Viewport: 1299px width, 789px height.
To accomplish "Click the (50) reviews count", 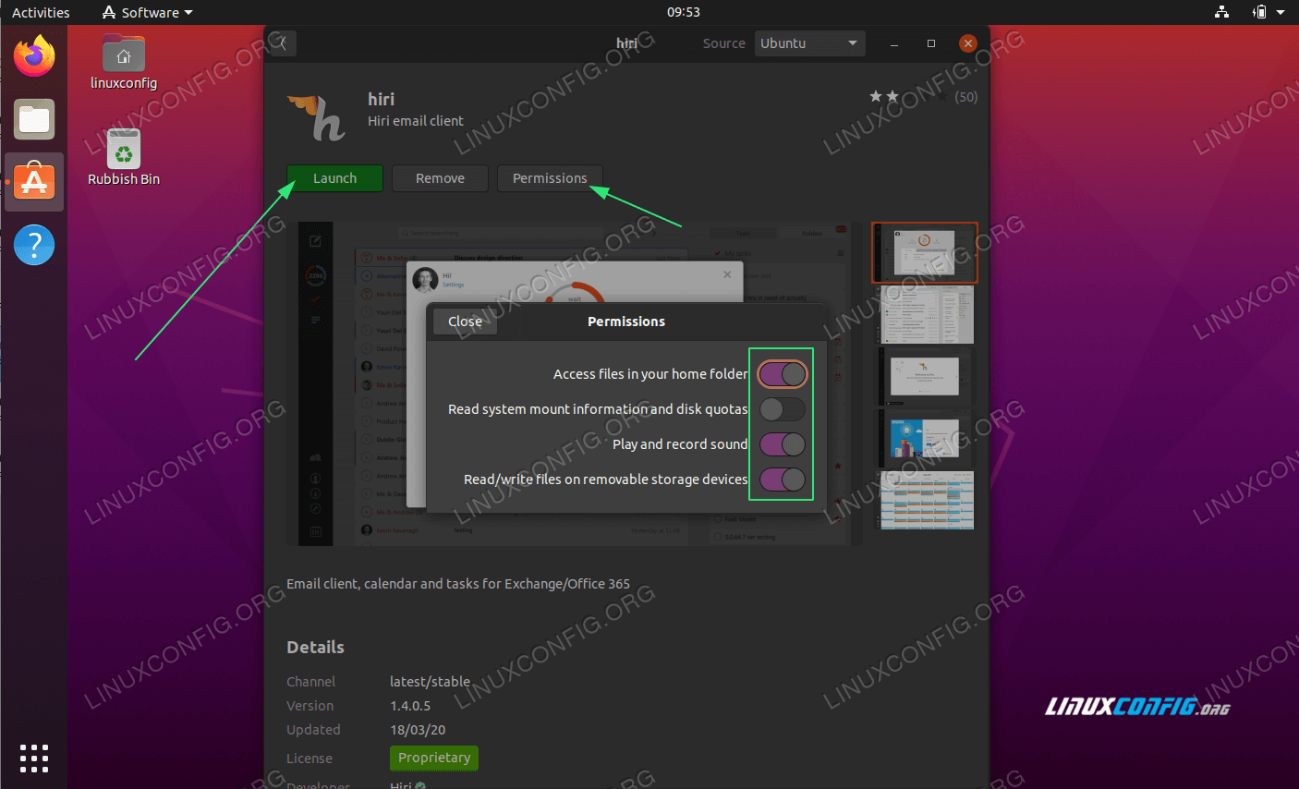I will pos(965,97).
